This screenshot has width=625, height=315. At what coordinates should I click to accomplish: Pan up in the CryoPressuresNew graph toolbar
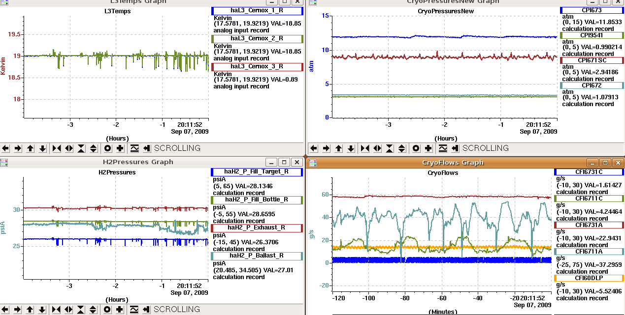[x=338, y=148]
